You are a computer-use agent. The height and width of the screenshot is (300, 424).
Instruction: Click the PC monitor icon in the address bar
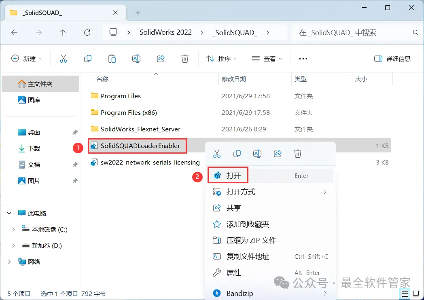tap(113, 32)
